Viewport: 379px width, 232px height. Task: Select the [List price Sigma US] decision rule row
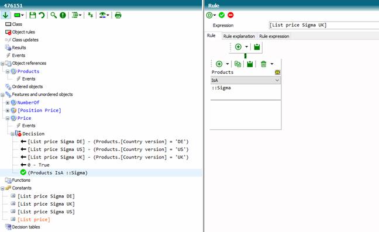[108, 150]
